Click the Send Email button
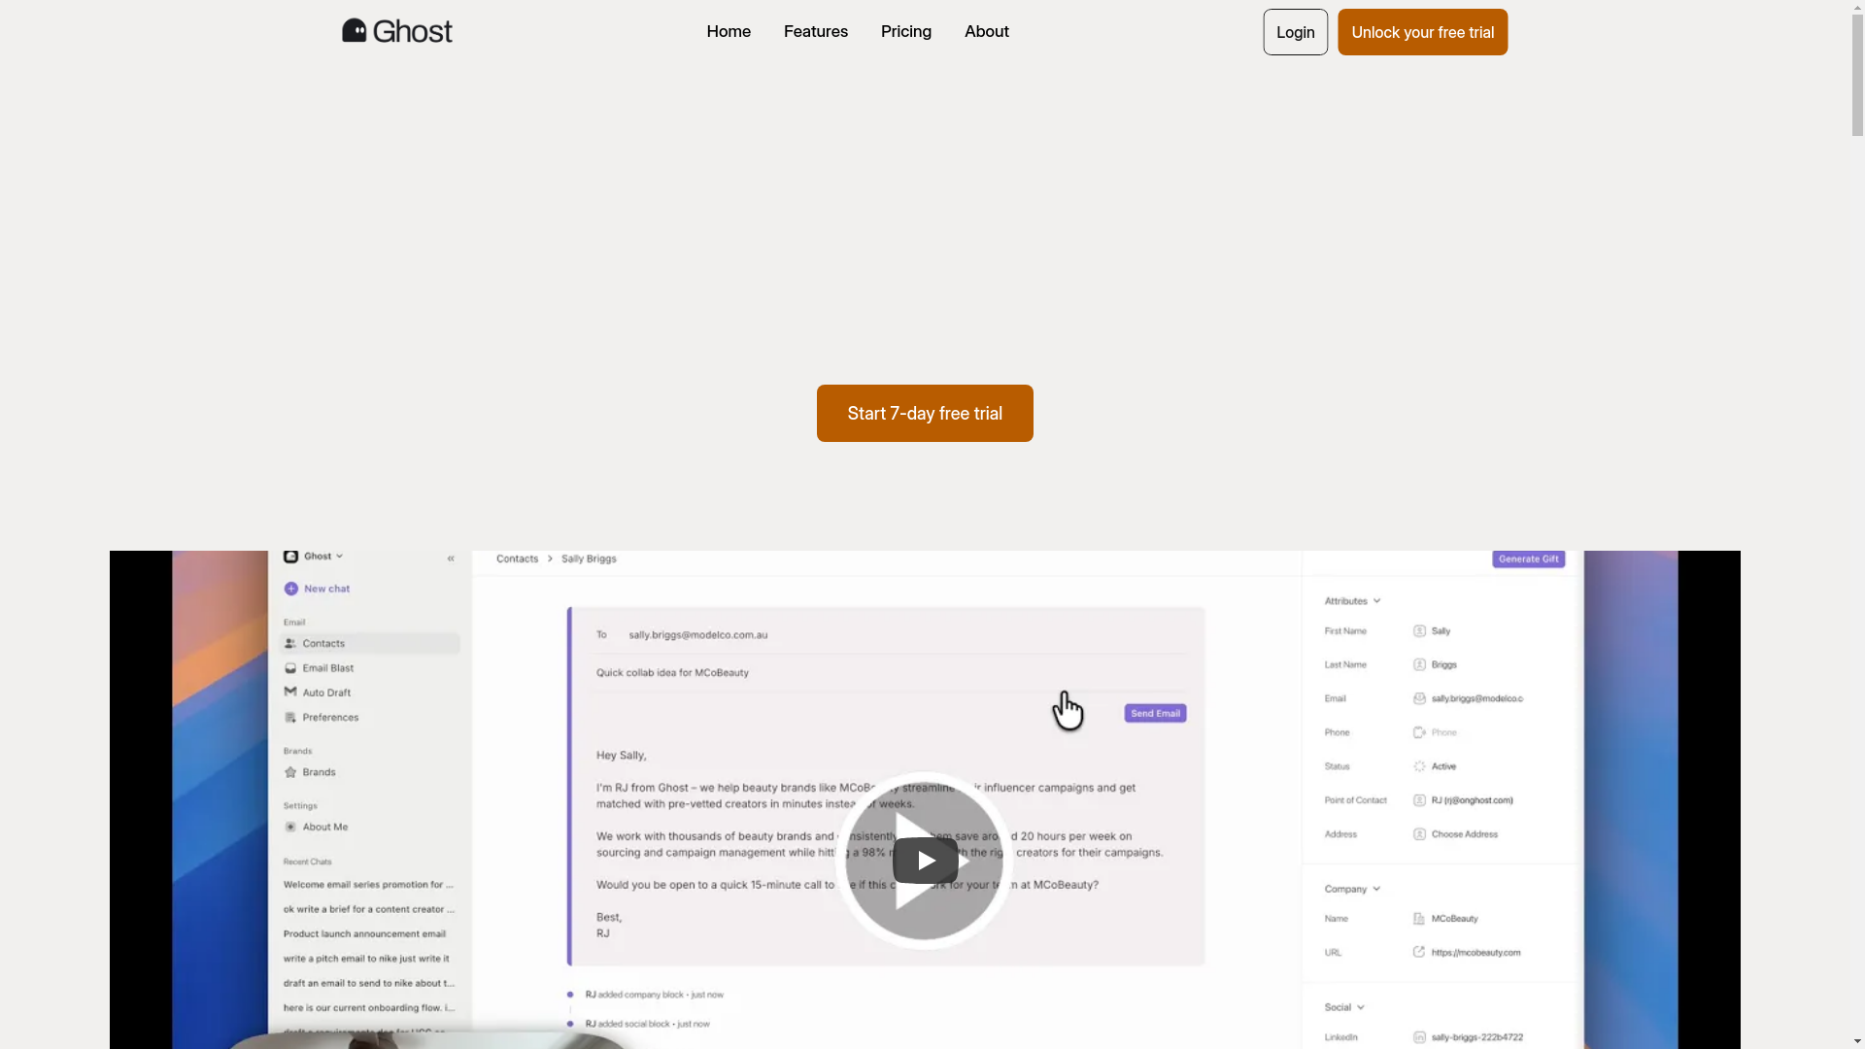This screenshot has height=1049, width=1865. point(1155,714)
